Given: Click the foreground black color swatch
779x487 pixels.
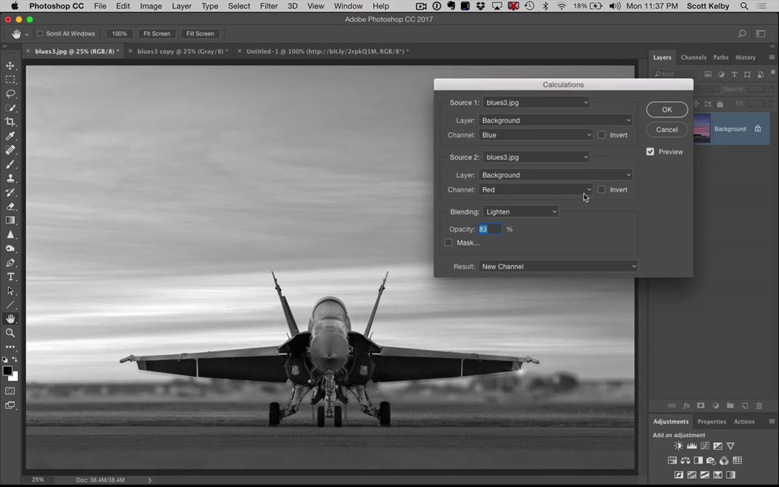Looking at the screenshot, I should [7, 371].
